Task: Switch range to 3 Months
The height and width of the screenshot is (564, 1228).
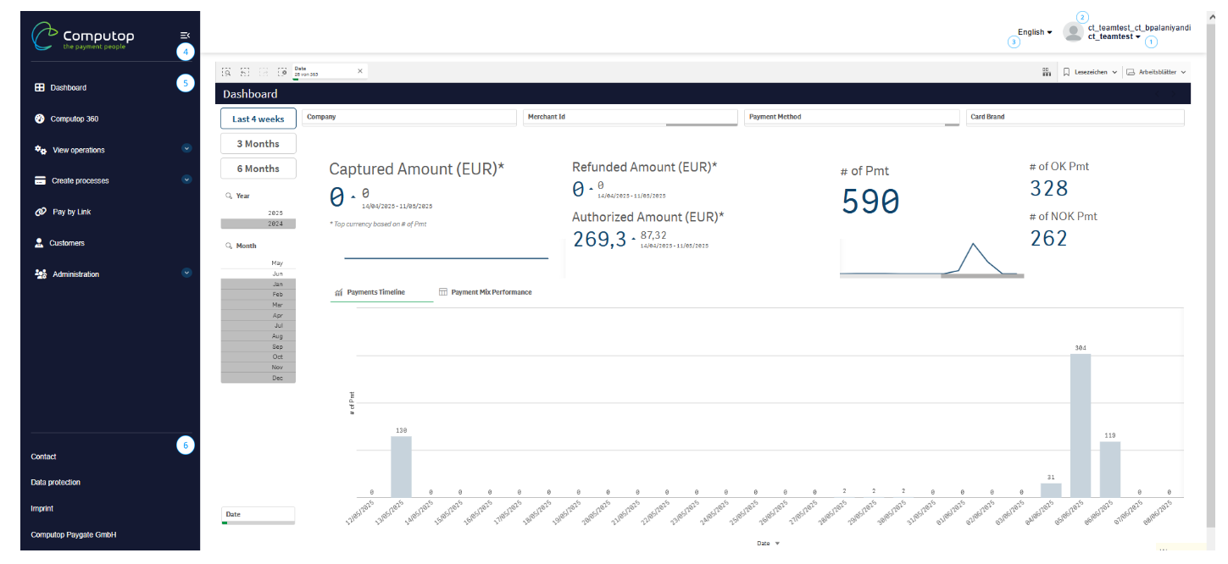Action: point(258,143)
